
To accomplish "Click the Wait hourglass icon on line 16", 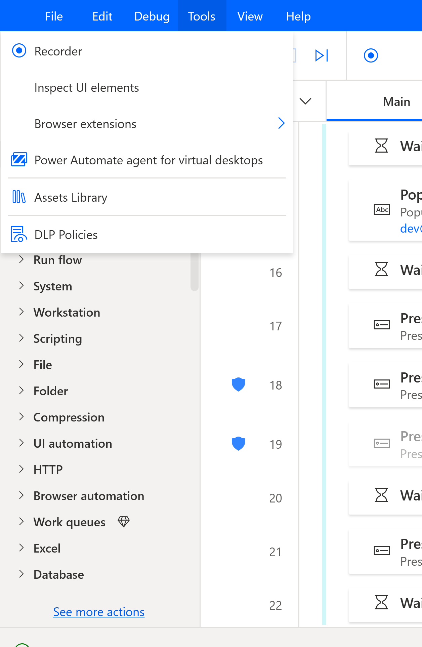I will 381,269.
